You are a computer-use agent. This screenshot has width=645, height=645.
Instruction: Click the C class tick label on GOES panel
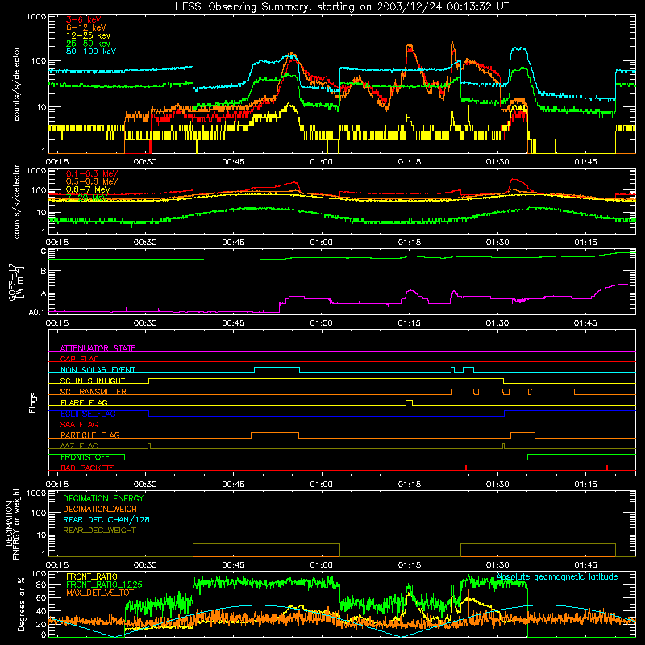point(44,252)
